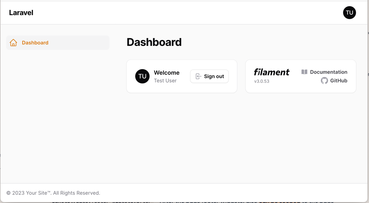This screenshot has width=369, height=203.
Task: Click the Sign out button
Action: point(209,76)
